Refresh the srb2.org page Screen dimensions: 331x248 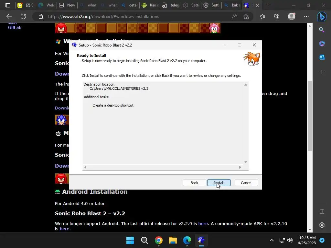click(23, 16)
